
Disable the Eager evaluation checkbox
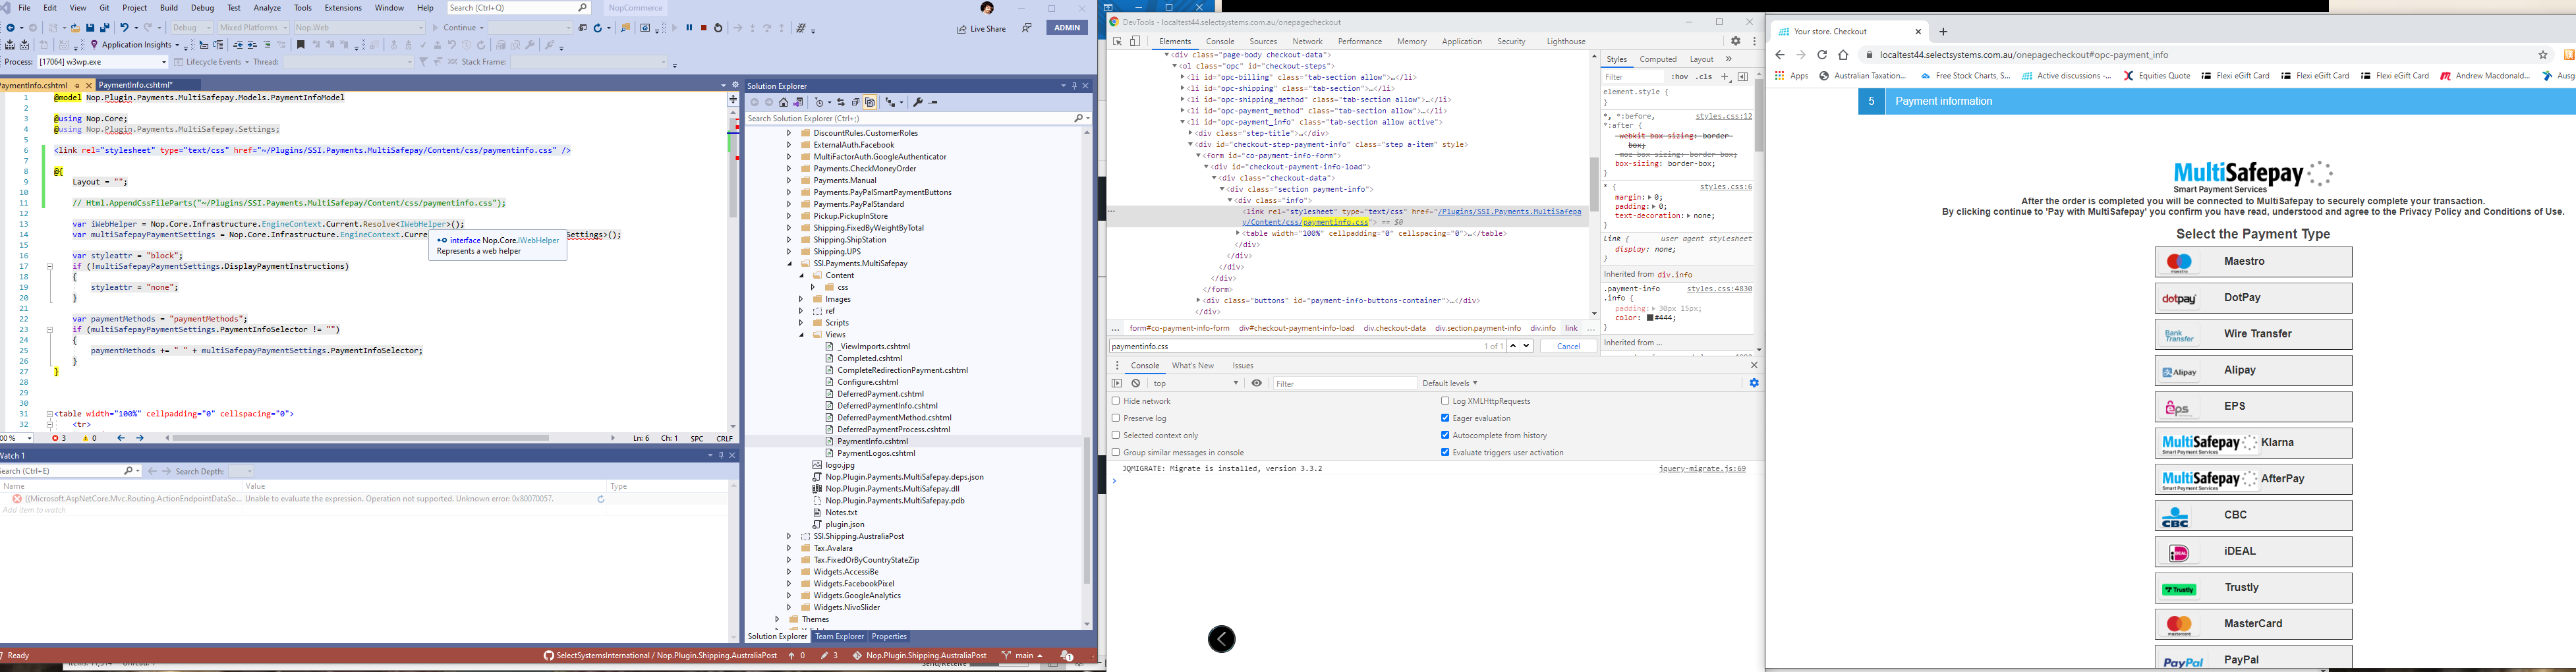pyautogui.click(x=1444, y=418)
